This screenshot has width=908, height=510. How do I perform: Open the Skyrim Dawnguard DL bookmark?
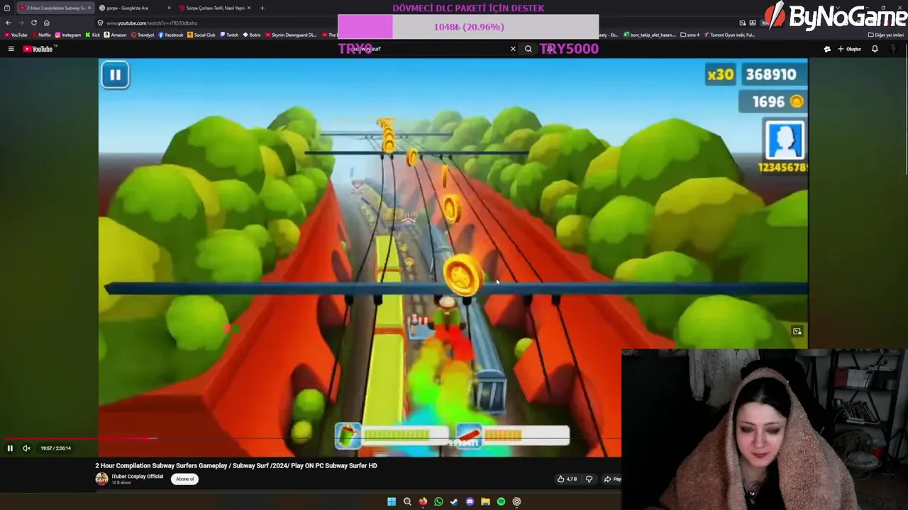click(x=291, y=35)
